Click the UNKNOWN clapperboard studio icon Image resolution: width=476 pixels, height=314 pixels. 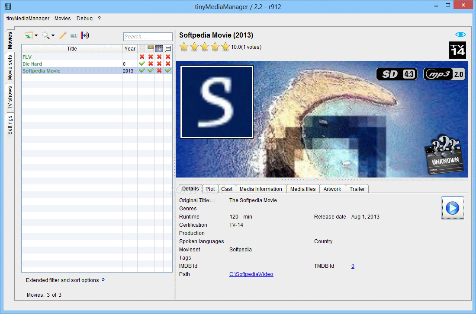click(x=444, y=155)
